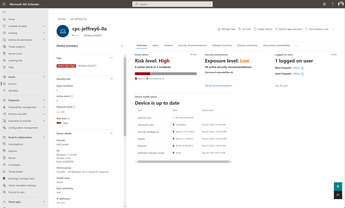Expand Evaluation & tutorials menu
The image size is (345, 208).
[x=44, y=121]
